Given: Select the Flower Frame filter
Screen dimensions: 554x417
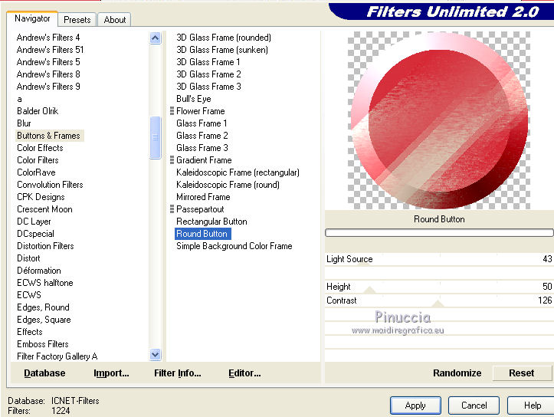Looking at the screenshot, I should click(200, 111).
